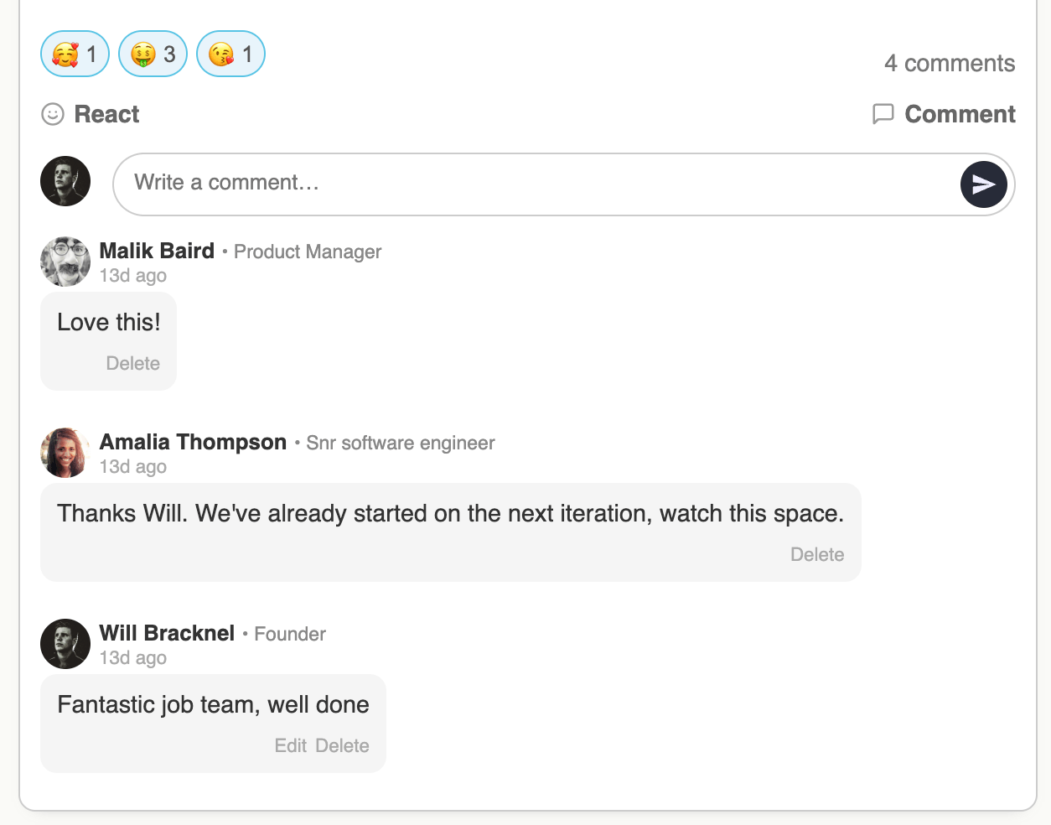Click the send comment arrow icon
Viewport: 1051px width, 825px height.
tap(983, 184)
